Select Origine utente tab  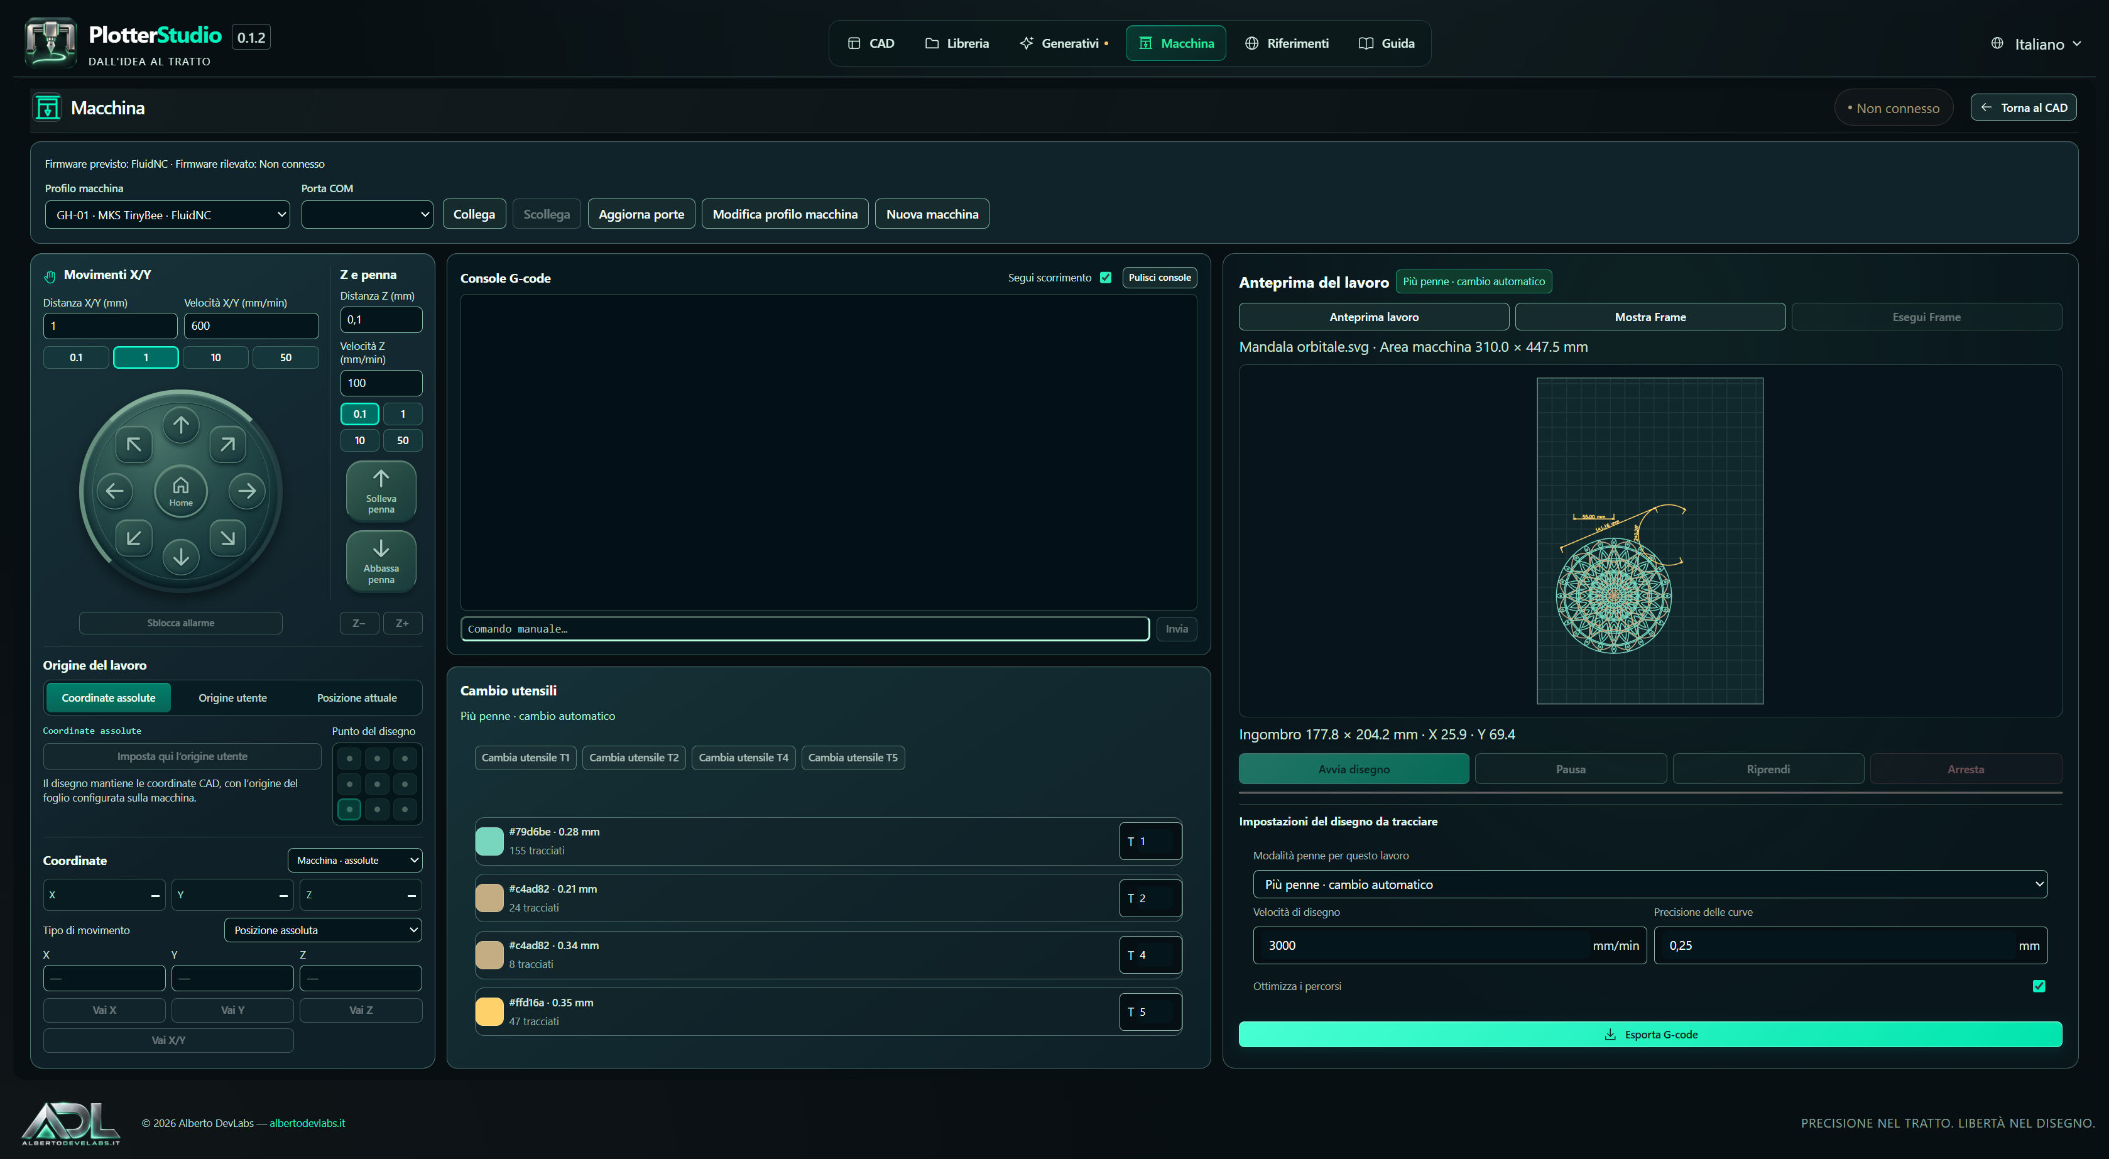coord(232,698)
